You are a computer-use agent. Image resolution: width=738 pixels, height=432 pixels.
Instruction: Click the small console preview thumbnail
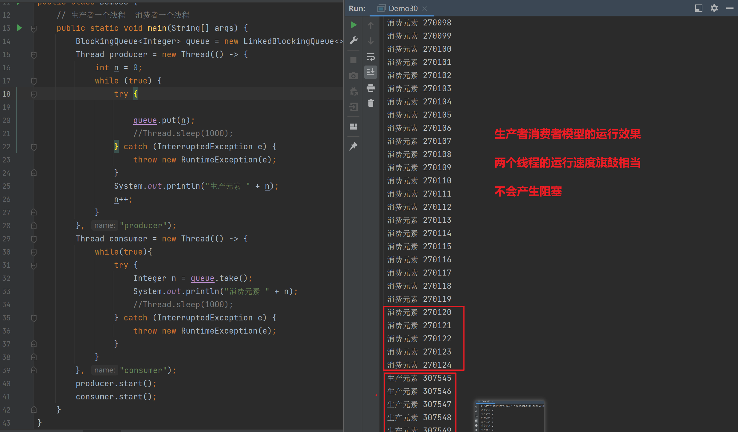(510, 416)
